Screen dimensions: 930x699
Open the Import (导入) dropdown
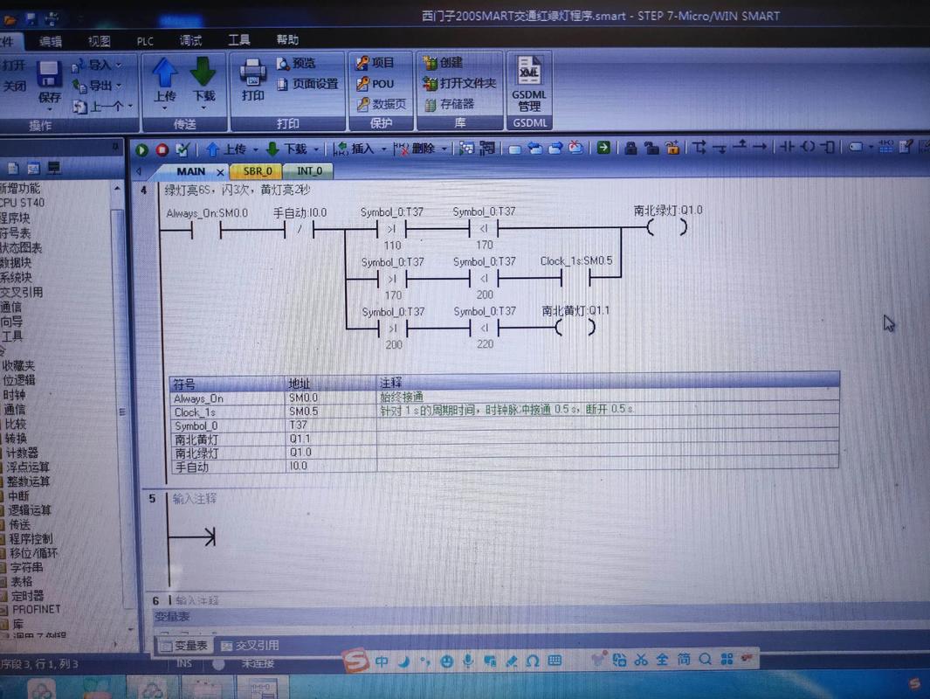(100, 65)
